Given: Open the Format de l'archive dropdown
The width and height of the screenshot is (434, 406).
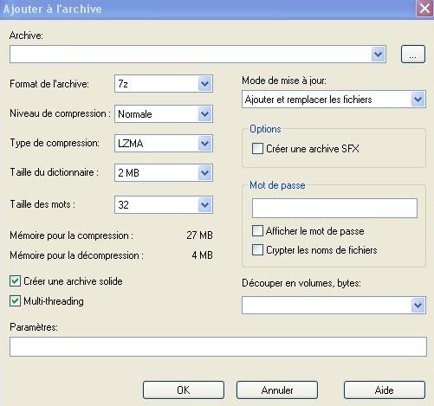Looking at the screenshot, I should tap(164, 84).
